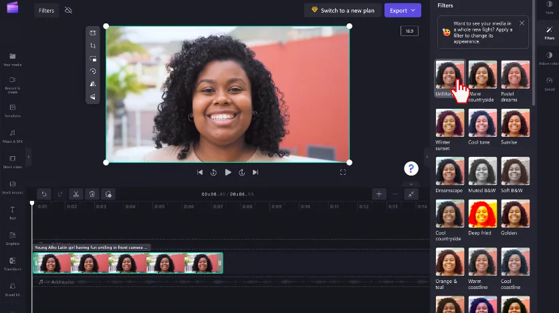This screenshot has height=313, width=559.
Task: Select the Picture-in-picture tool
Action: [x=93, y=59]
